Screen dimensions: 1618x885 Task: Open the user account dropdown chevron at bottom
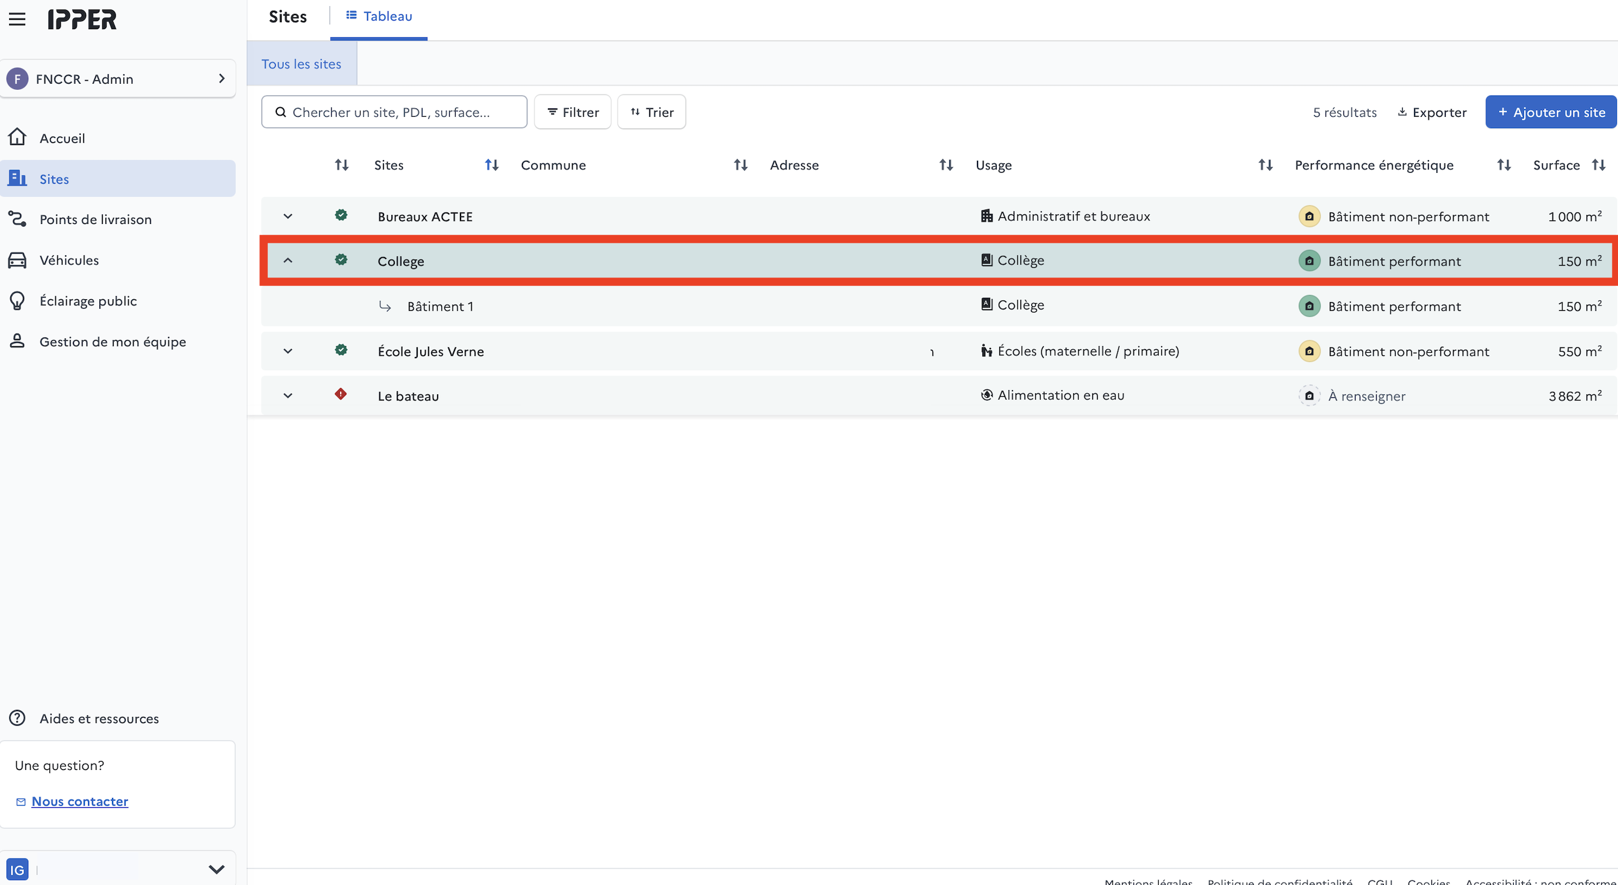tap(217, 870)
